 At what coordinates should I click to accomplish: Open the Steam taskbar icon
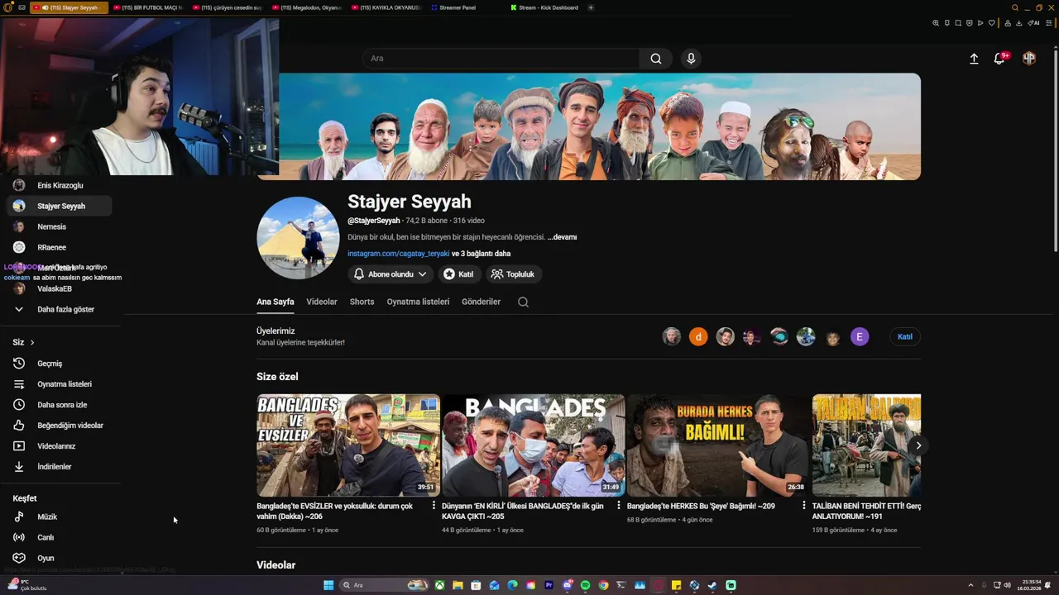[x=712, y=585]
